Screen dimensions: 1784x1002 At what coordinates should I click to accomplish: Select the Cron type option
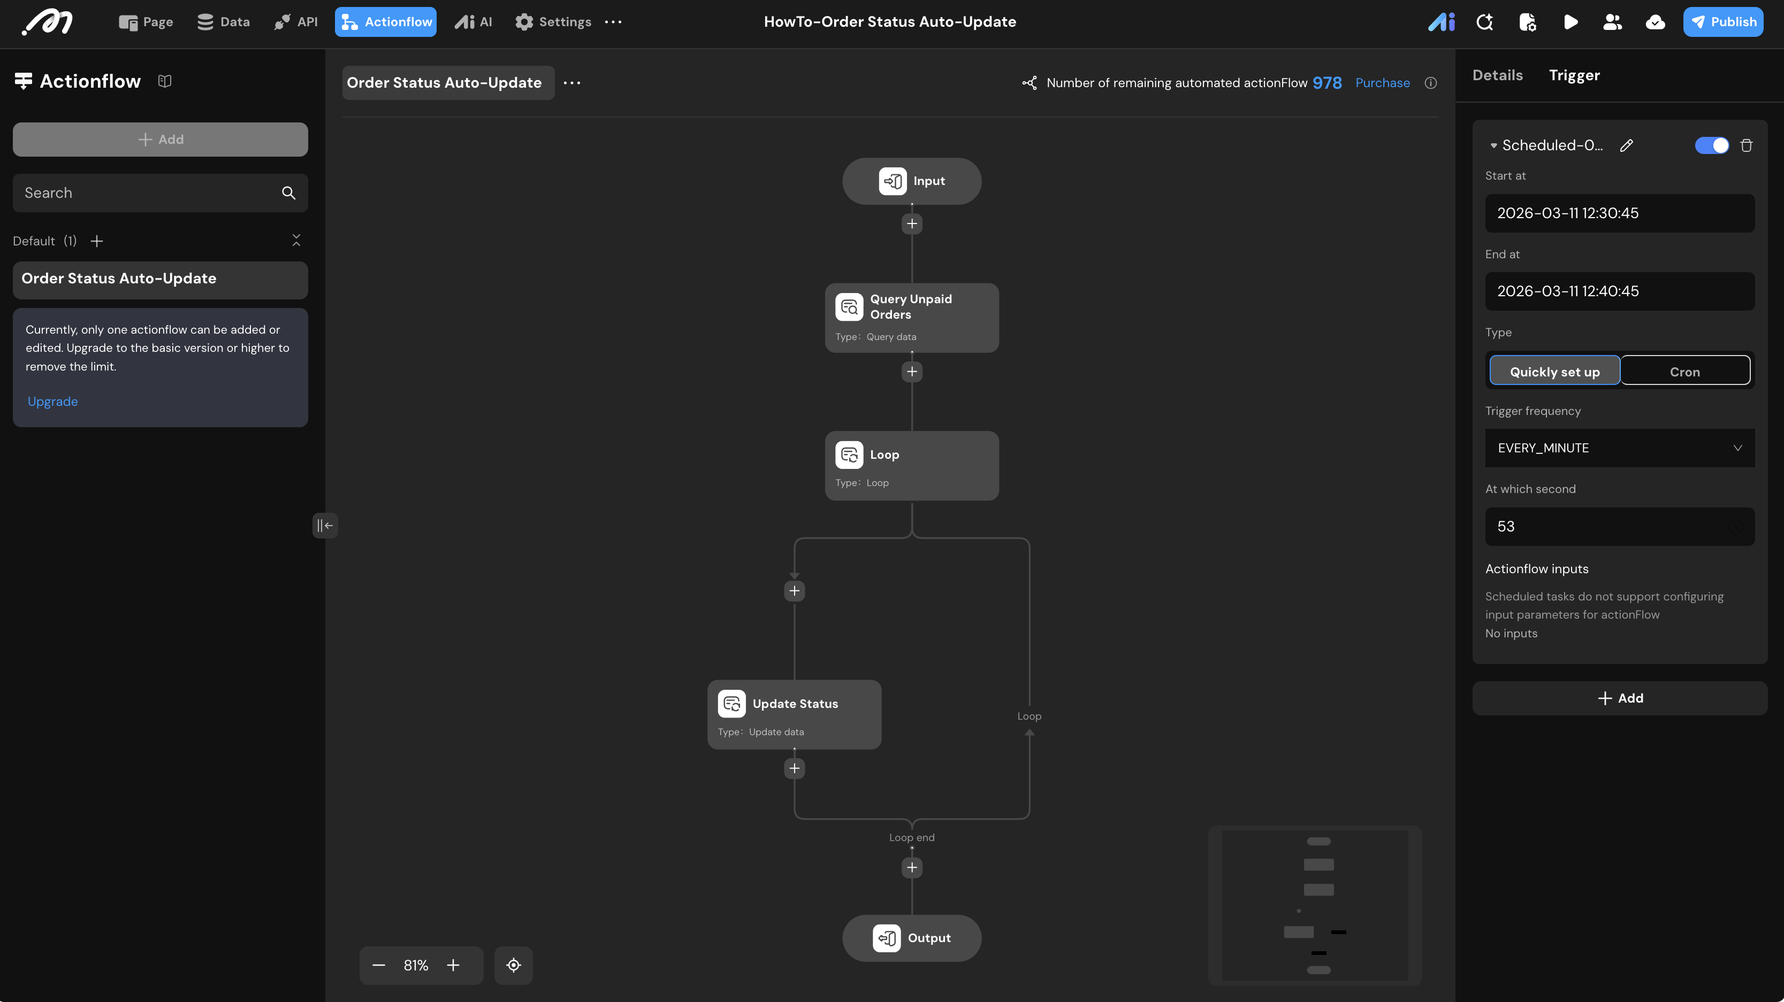pyautogui.click(x=1684, y=372)
